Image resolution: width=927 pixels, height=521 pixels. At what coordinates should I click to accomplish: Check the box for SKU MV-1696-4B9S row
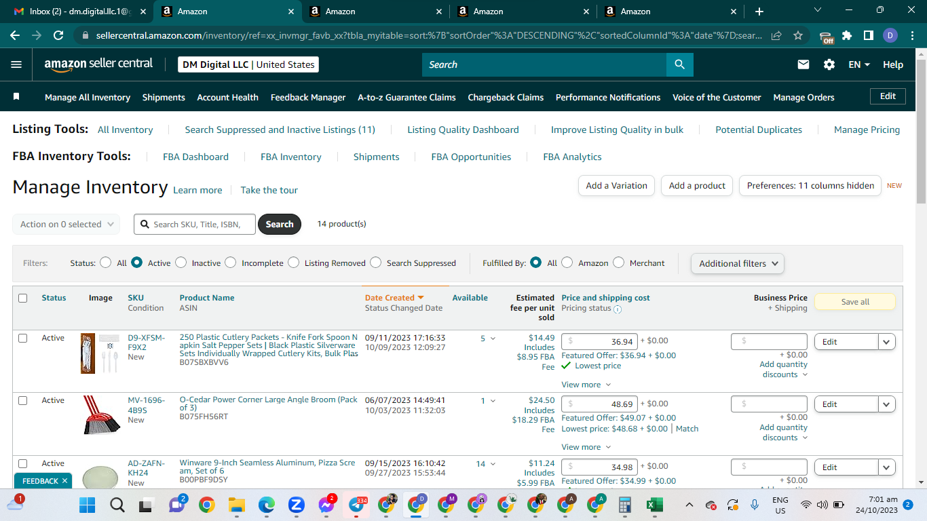[23, 400]
